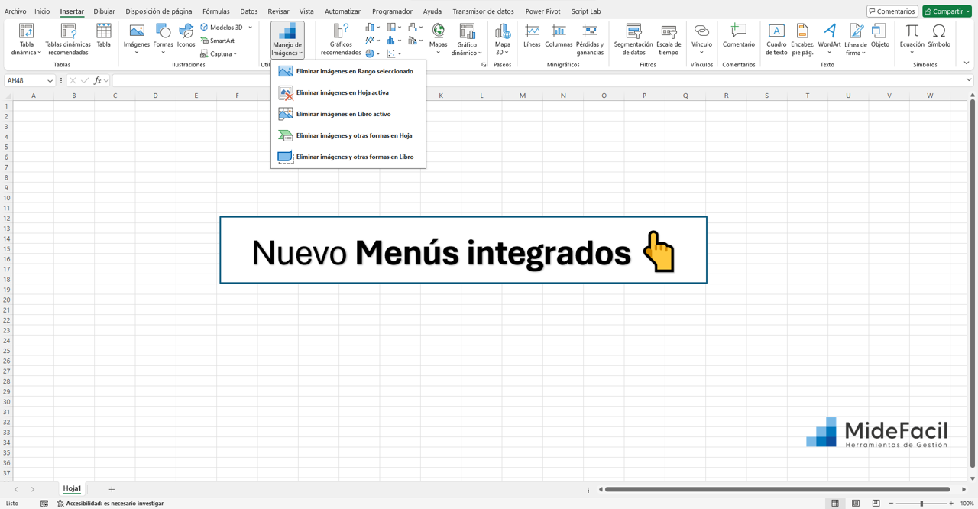Switch to Normal view in status bar
978x509 pixels.
tap(833, 504)
